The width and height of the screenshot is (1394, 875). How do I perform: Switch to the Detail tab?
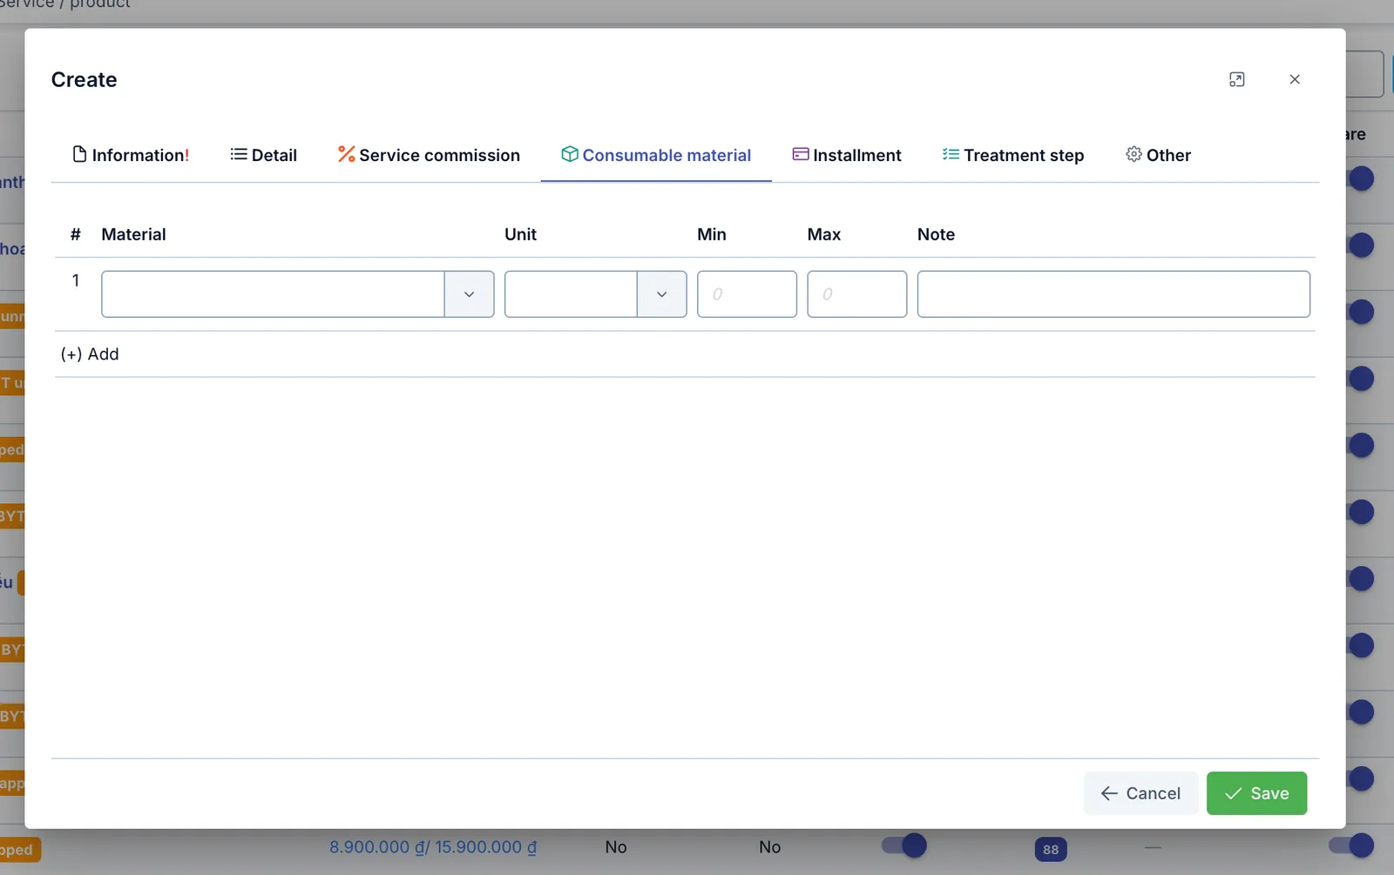coord(263,155)
